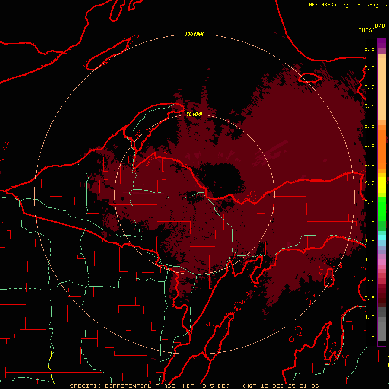Click the NEXLAB-College of DuPage credit text
The height and width of the screenshot is (389, 389).
(345, 5)
